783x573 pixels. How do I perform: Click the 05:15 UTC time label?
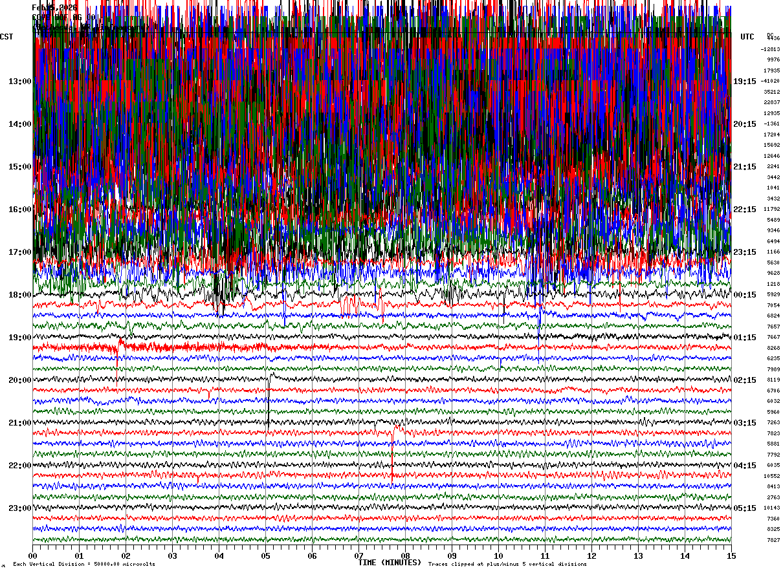coord(745,508)
